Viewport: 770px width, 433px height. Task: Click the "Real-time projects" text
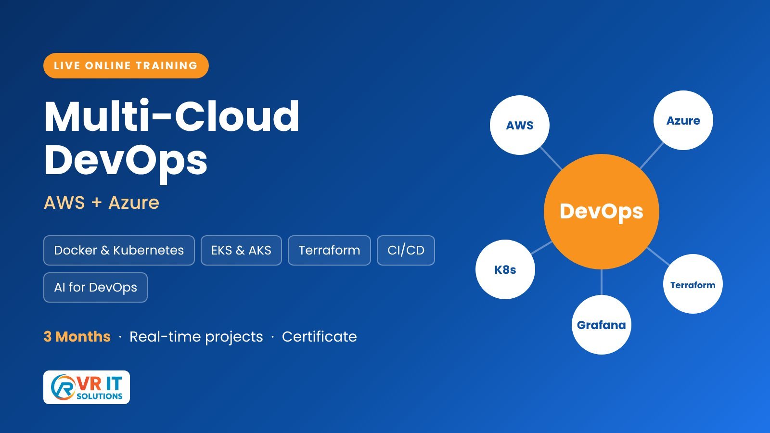196,337
